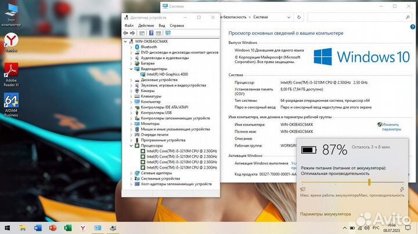
Task: Collapse the Процессоры node
Action: [x=131, y=146]
